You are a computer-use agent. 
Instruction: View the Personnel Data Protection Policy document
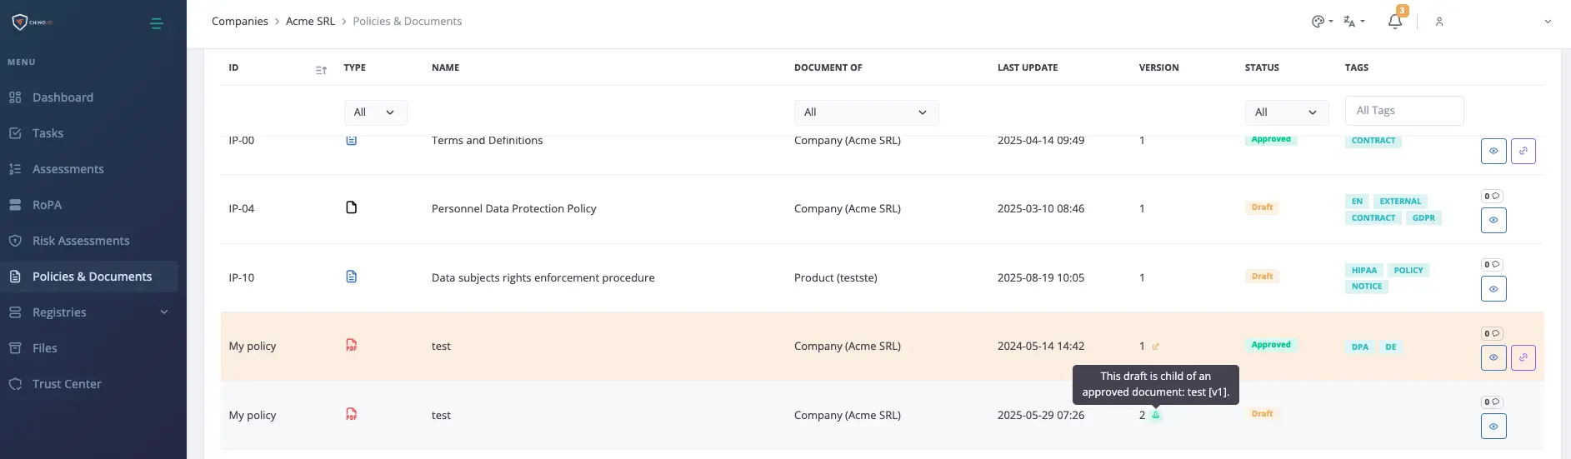(x=1493, y=220)
